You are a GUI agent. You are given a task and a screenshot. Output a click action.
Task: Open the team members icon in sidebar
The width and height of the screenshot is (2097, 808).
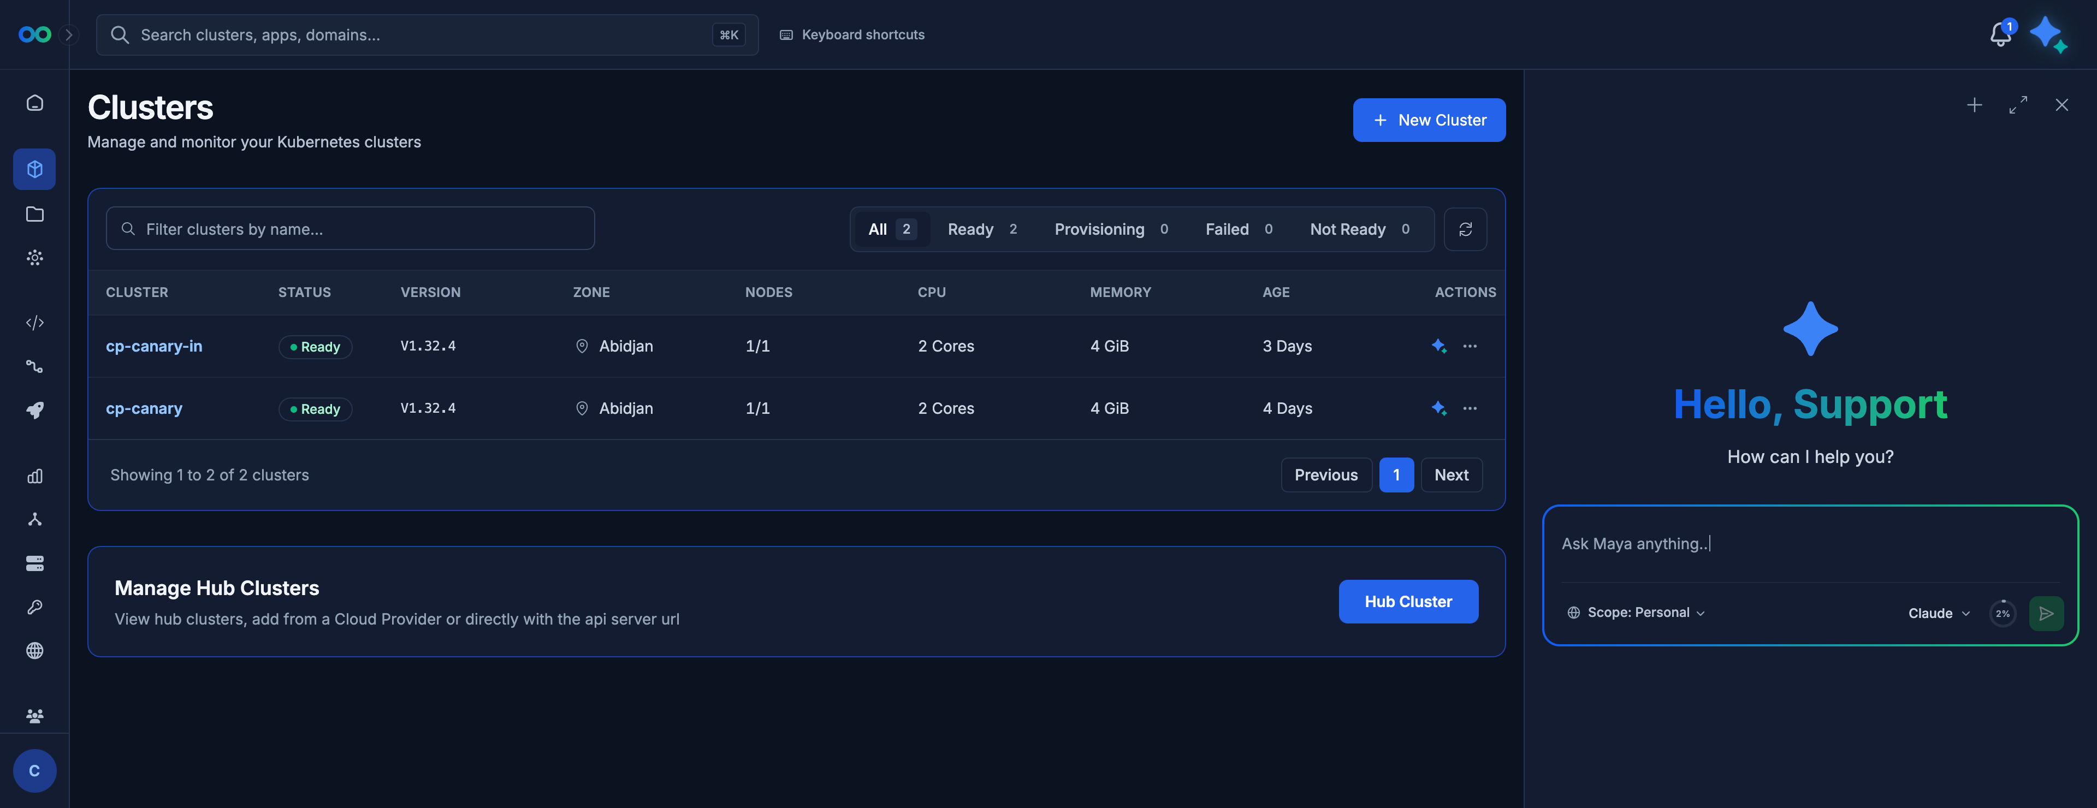34,716
